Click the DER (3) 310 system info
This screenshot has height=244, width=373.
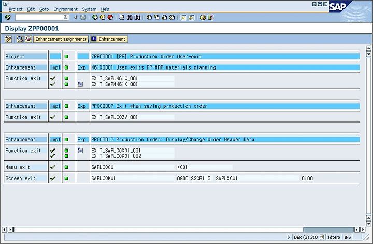(306, 237)
